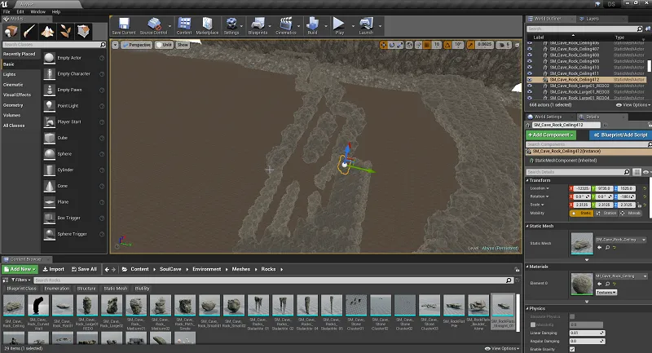
Task: Open scale snap 0.0625 dropdown
Action: coord(484,45)
